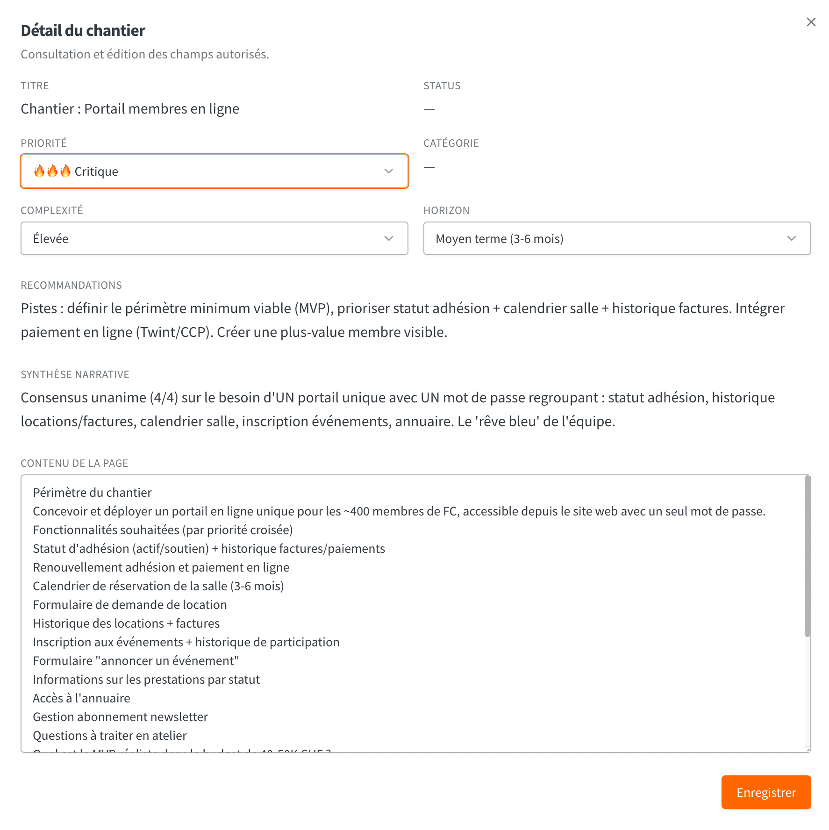Open the Complexité dropdown showing Élevée
Screen dimensions: 829x830
(214, 238)
